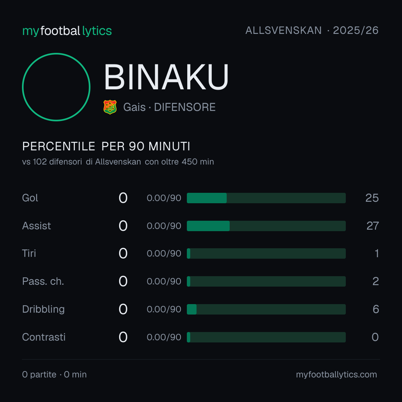Click the PERCENTILE PER 90 MINUTI heading
402x402 pixels.
pyautogui.click(x=106, y=146)
